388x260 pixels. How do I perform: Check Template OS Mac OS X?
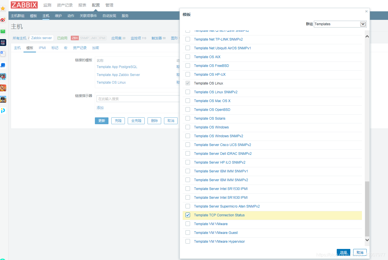[x=188, y=101]
